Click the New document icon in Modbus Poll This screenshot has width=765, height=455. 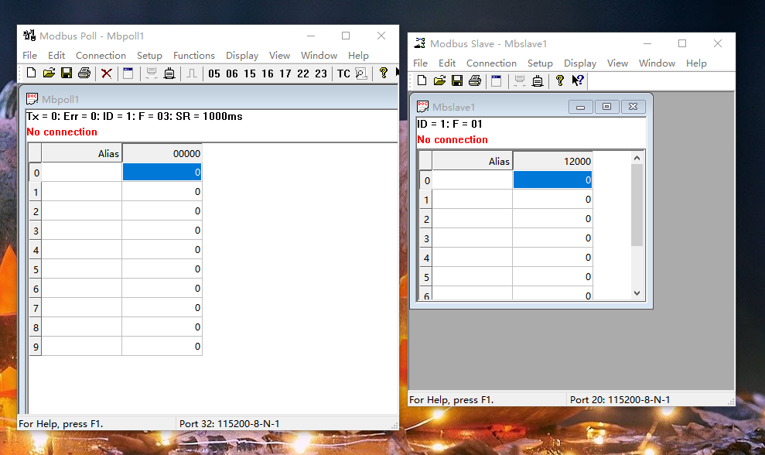click(31, 74)
